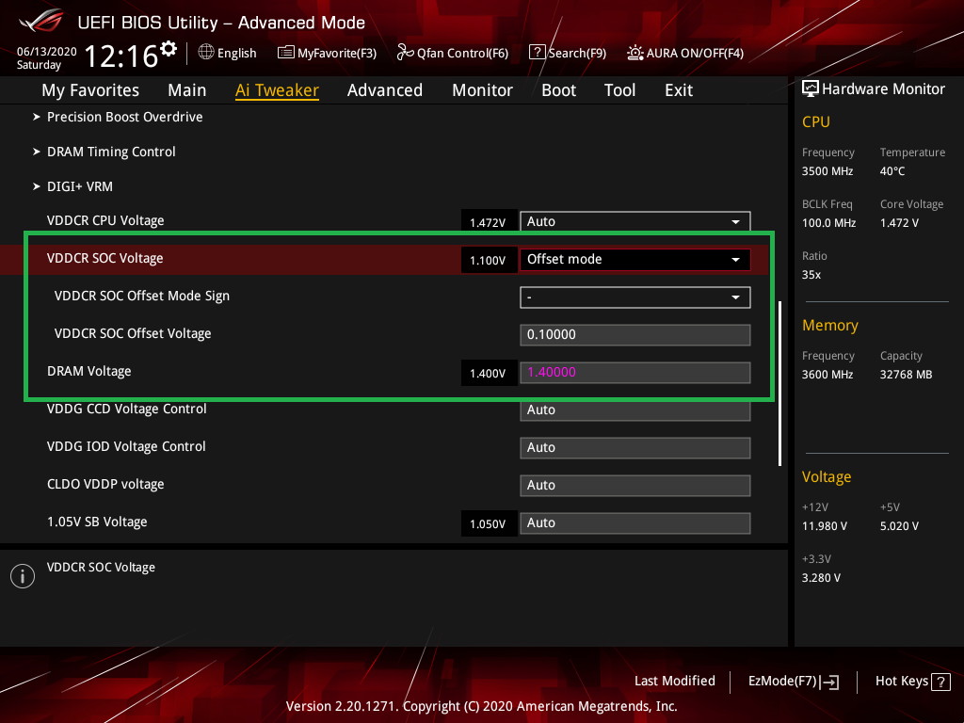Viewport: 964px width, 723px height.
Task: Expand Precision Boost Overdrive submenu
Action: (124, 117)
